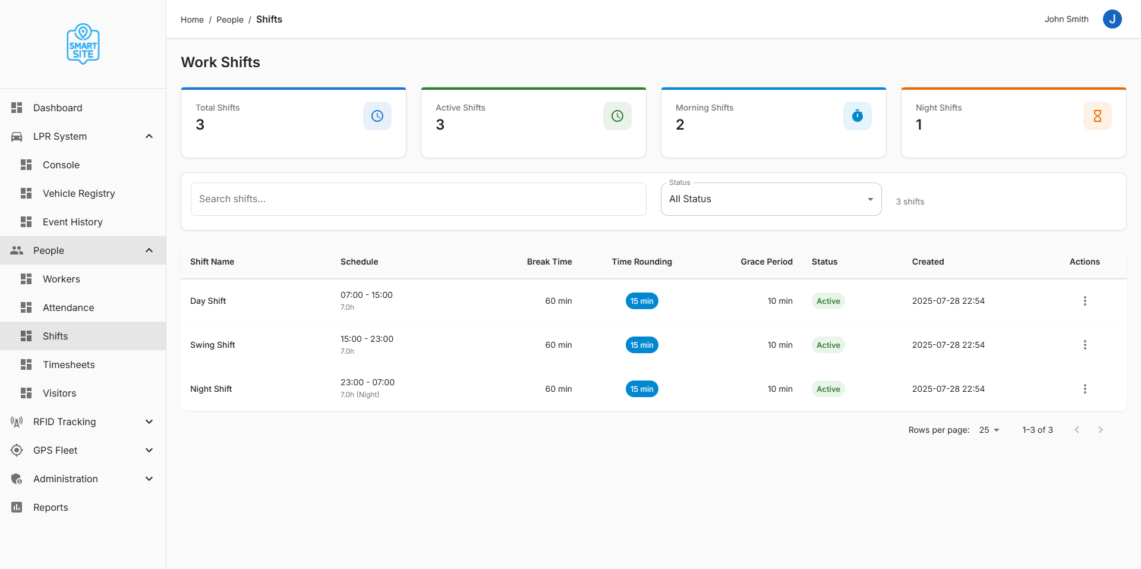Open the Night Shift actions menu
Screen dimensions: 1141x569
(1085, 389)
